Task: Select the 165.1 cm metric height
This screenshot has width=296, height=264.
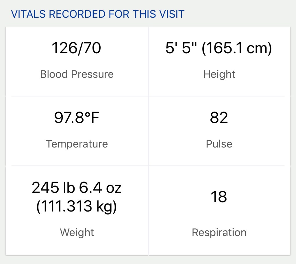Action: tap(237, 48)
